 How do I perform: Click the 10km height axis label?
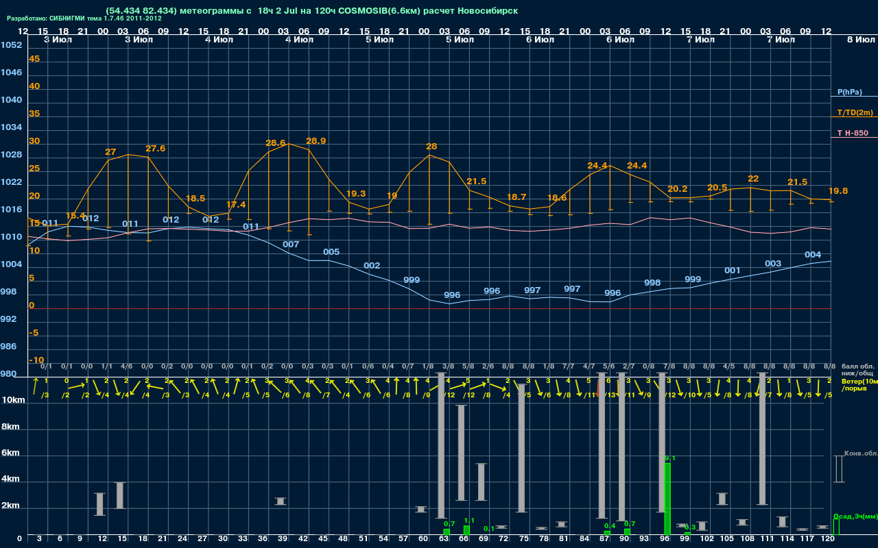14,399
